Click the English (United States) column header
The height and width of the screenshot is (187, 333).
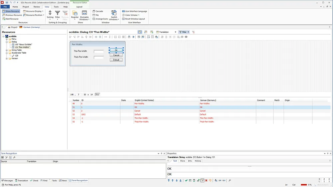coord(166,100)
